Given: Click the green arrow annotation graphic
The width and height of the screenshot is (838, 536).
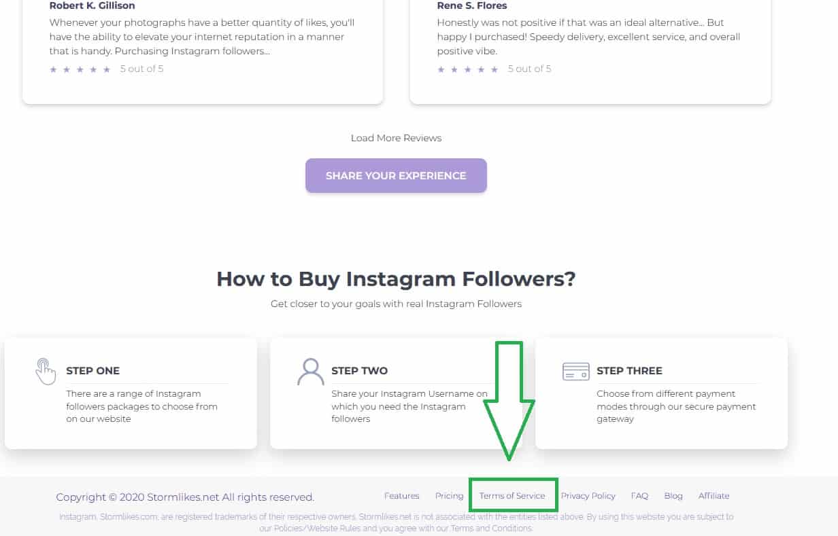Looking at the screenshot, I should (509, 401).
